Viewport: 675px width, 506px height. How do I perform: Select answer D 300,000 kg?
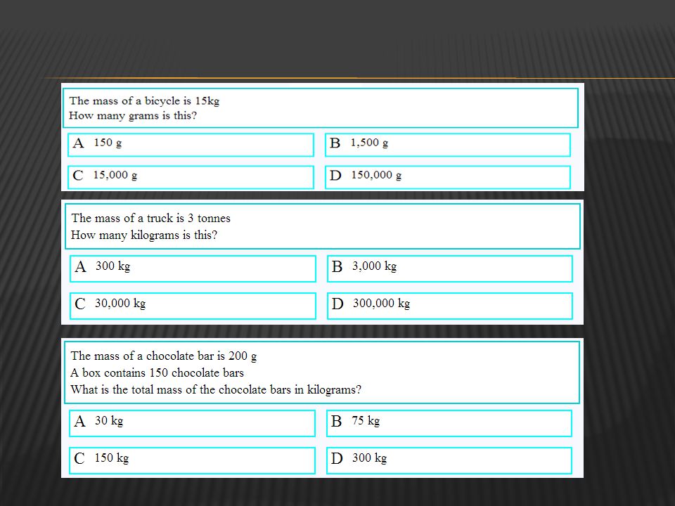tap(450, 306)
